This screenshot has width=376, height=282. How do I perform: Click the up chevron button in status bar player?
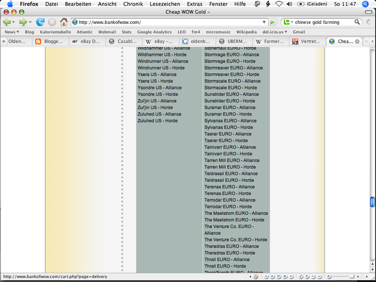(313, 277)
